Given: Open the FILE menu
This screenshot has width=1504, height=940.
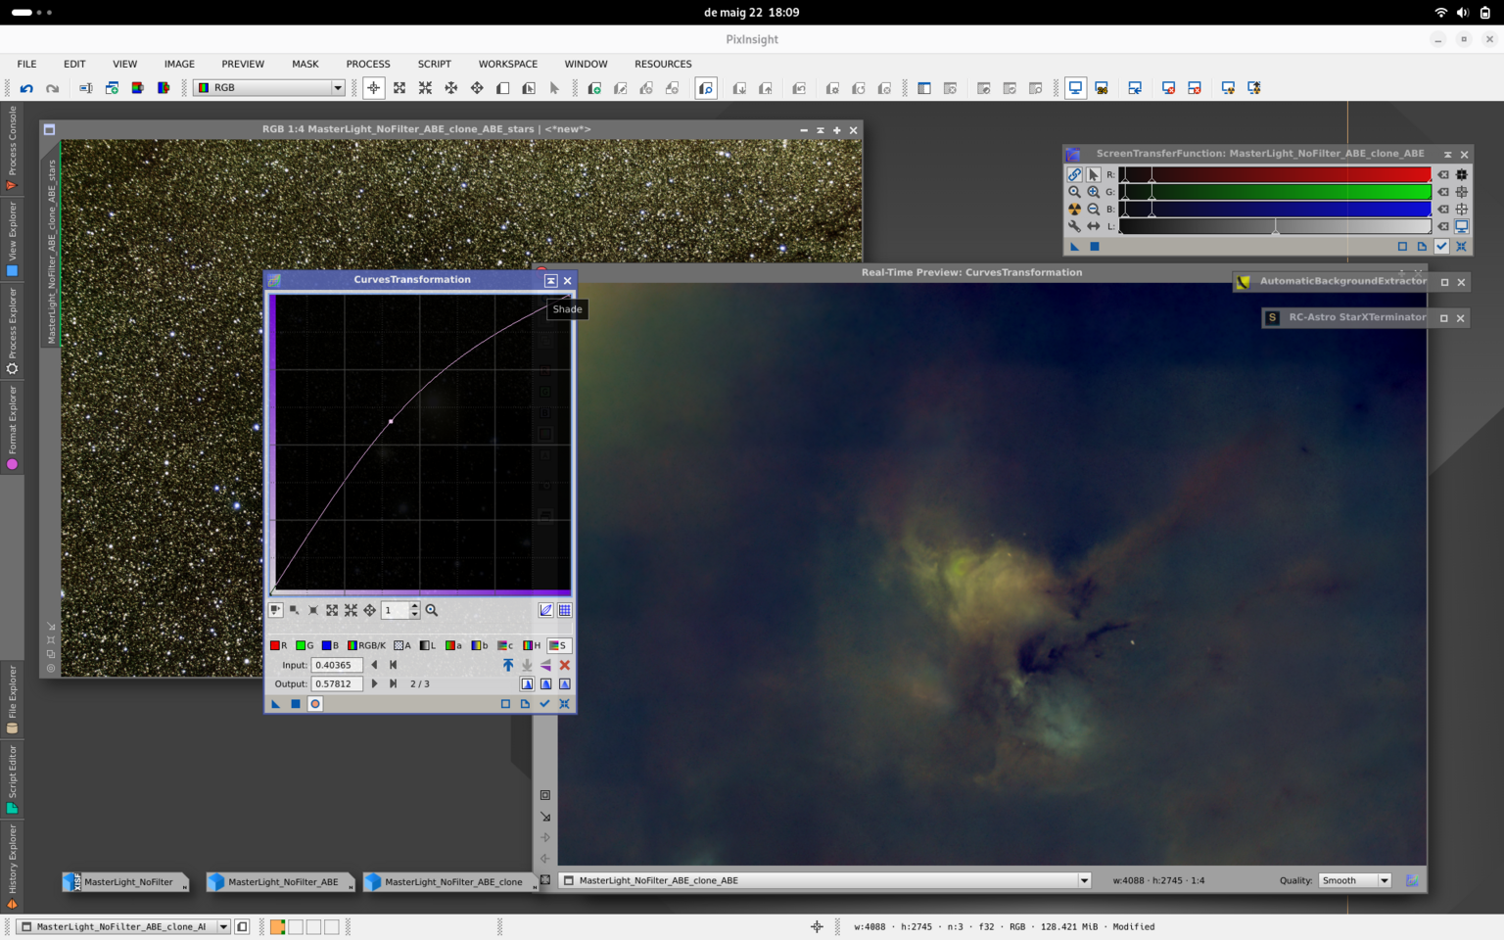Looking at the screenshot, I should click(x=26, y=64).
